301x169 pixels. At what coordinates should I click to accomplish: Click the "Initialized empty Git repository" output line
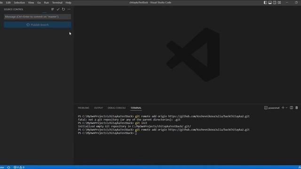135,126
